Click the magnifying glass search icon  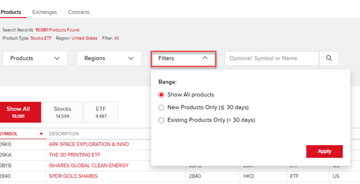coord(329,58)
